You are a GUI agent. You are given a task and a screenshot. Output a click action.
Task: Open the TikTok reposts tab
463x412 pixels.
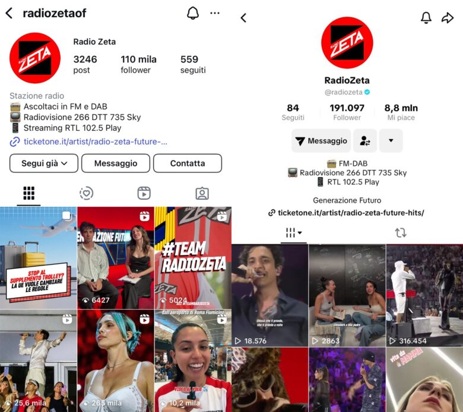click(401, 233)
